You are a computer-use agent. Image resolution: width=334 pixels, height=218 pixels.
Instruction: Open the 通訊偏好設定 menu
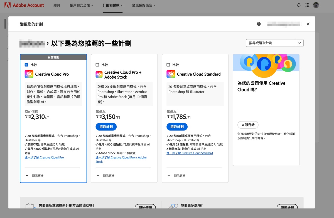(x=144, y=5)
